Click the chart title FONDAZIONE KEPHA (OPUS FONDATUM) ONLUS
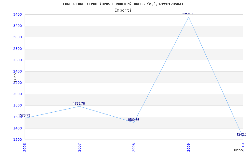The width and height of the screenshot is (246, 153). [x=123, y=4]
